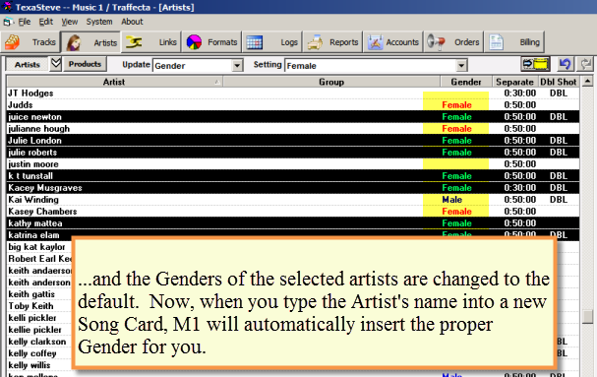
Task: Open the Reports toolbar section
Action: 332,42
